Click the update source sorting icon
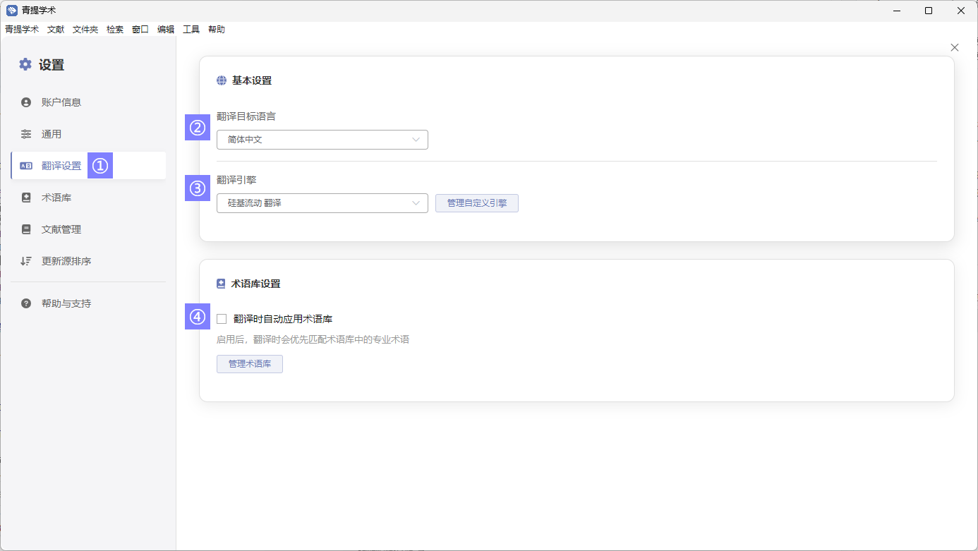 coord(26,261)
